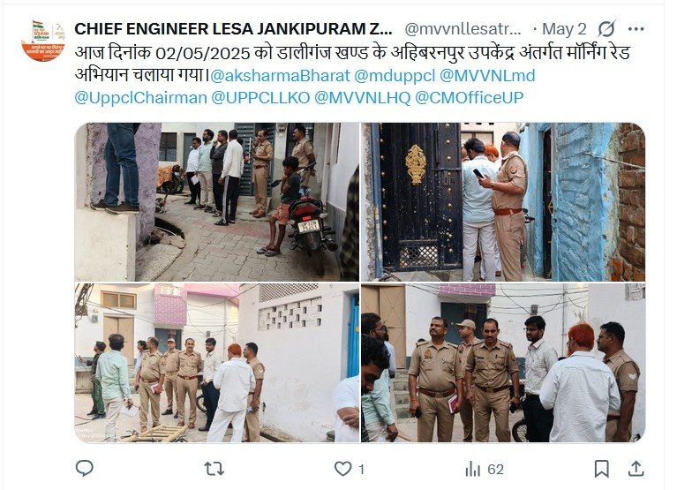Bookmark this post

[x=601, y=469]
